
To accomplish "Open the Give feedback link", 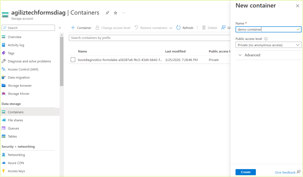I will (285, 172).
